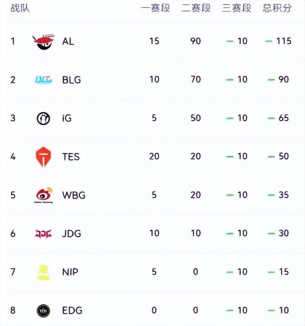Click the EDG team logo
The width and height of the screenshot is (305, 326).
(44, 310)
